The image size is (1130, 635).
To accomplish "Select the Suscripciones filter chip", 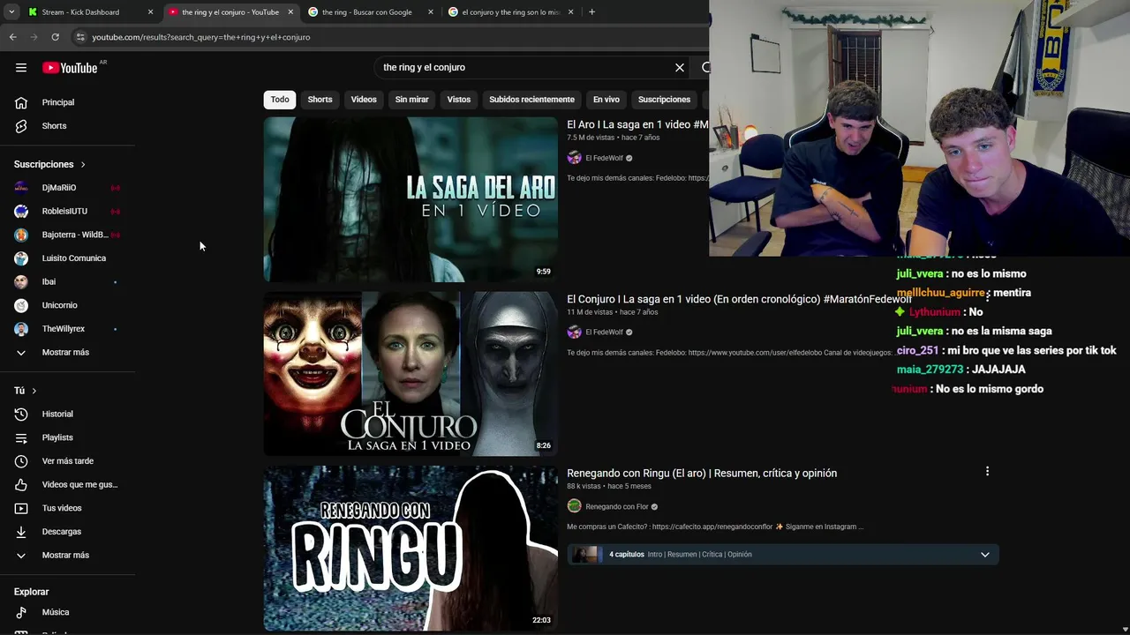I will coord(664,100).
